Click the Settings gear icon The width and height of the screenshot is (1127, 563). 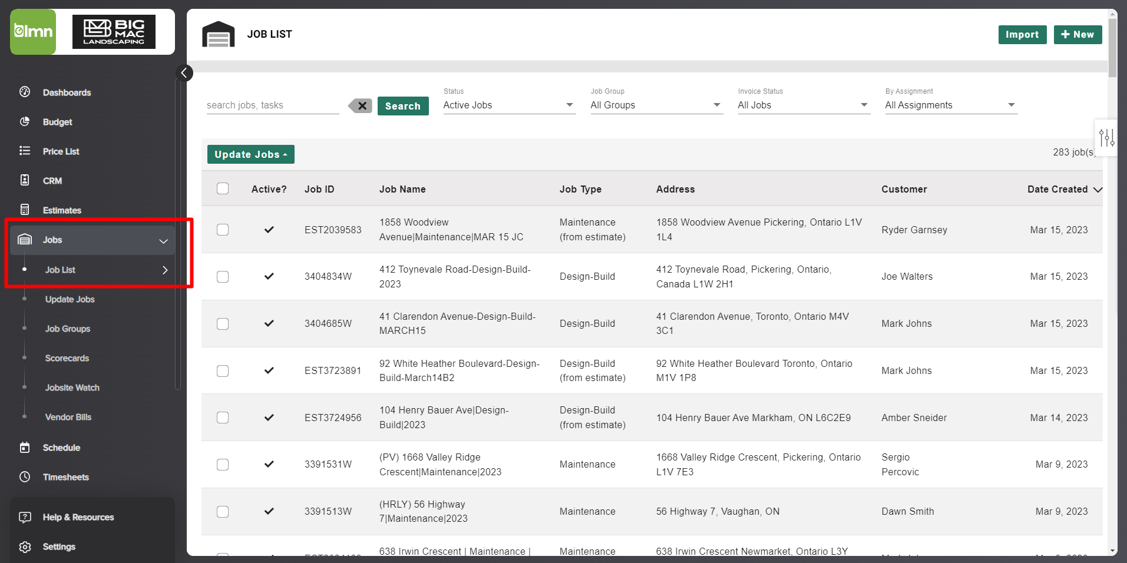(x=25, y=547)
